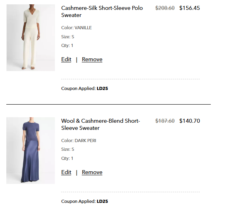
Task: Edit the Wool & Cashmere-Blend Sweater item
Action: tap(66, 172)
